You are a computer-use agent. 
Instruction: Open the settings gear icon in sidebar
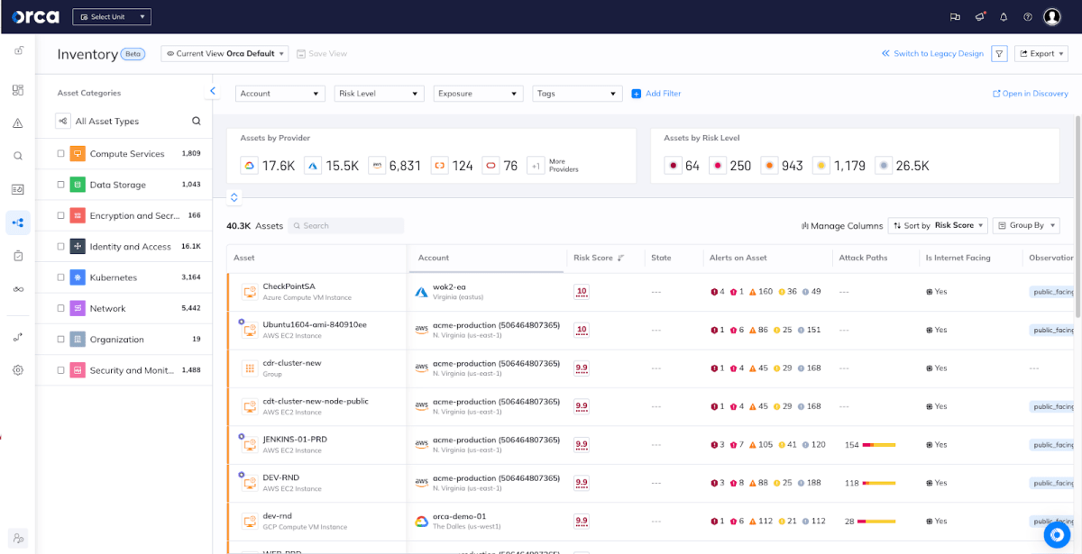(18, 370)
